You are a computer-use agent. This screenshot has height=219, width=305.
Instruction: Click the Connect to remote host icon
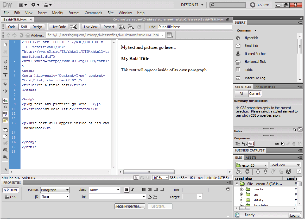[239, 172]
